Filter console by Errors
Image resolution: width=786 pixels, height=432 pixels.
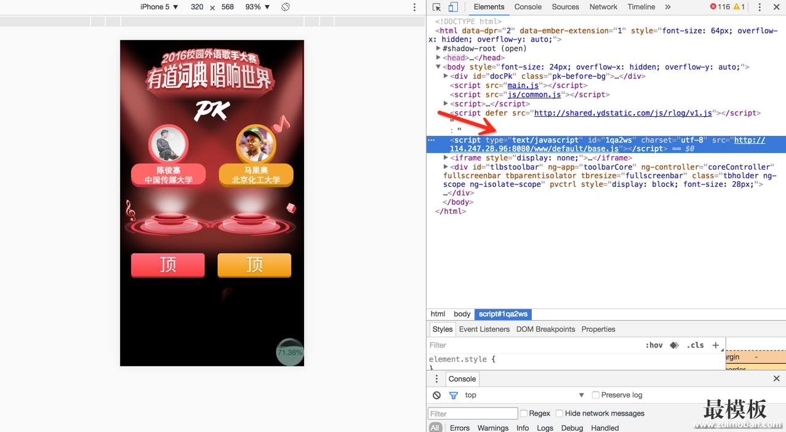[460, 428]
